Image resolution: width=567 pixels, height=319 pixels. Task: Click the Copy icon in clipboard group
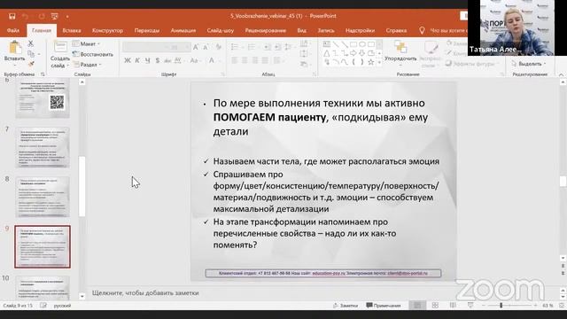pyautogui.click(x=31, y=54)
